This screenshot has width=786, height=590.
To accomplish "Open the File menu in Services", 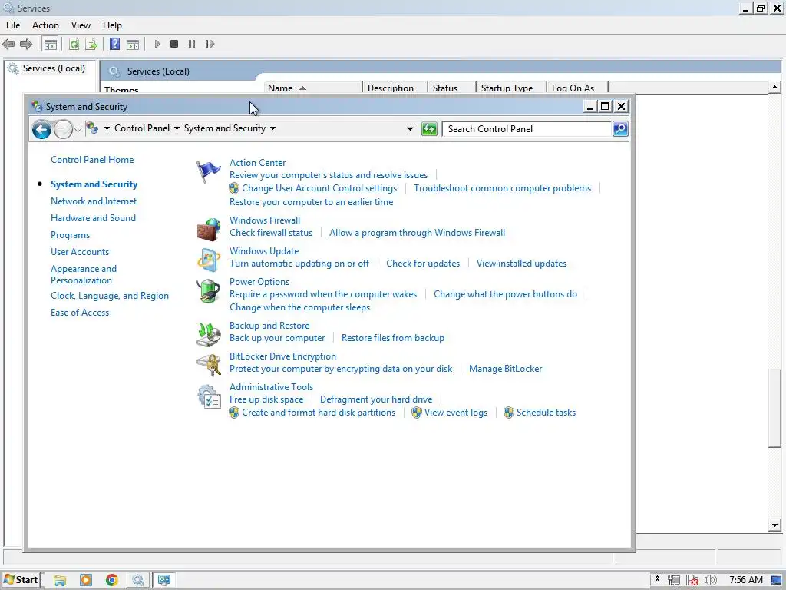I will tap(13, 25).
